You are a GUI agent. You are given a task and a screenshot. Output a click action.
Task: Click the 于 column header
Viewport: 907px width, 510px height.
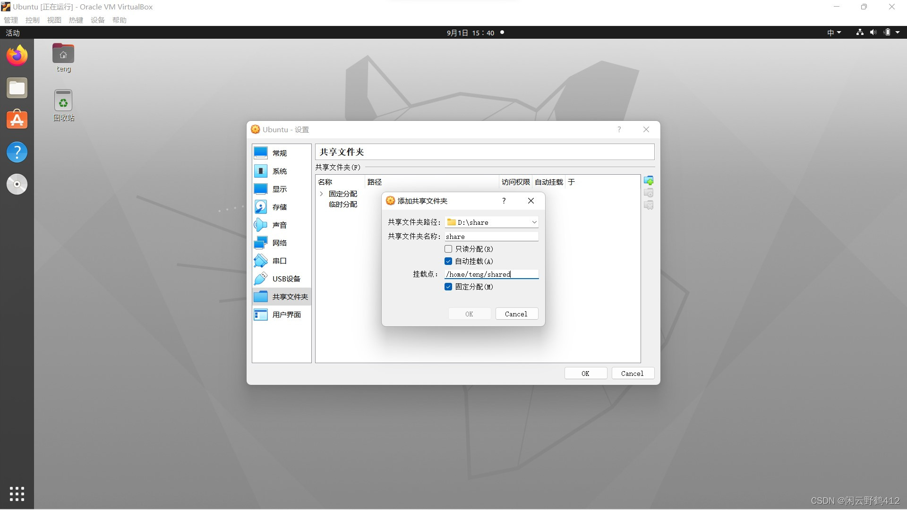[572, 182]
